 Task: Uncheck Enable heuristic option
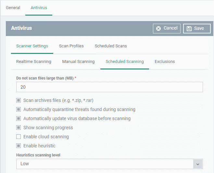click(x=19, y=146)
